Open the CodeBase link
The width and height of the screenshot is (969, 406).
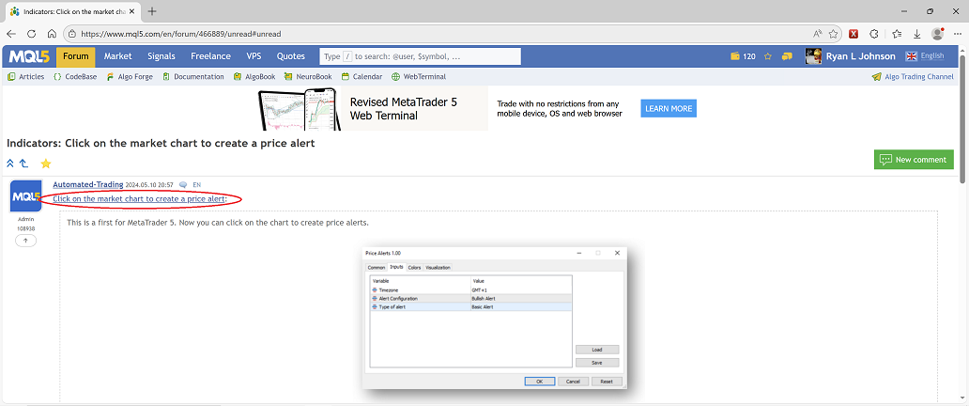pyautogui.click(x=75, y=77)
